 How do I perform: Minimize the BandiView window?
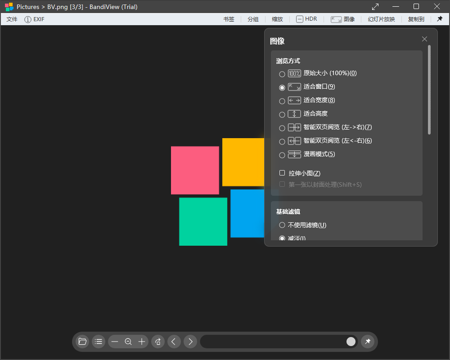(396, 6)
